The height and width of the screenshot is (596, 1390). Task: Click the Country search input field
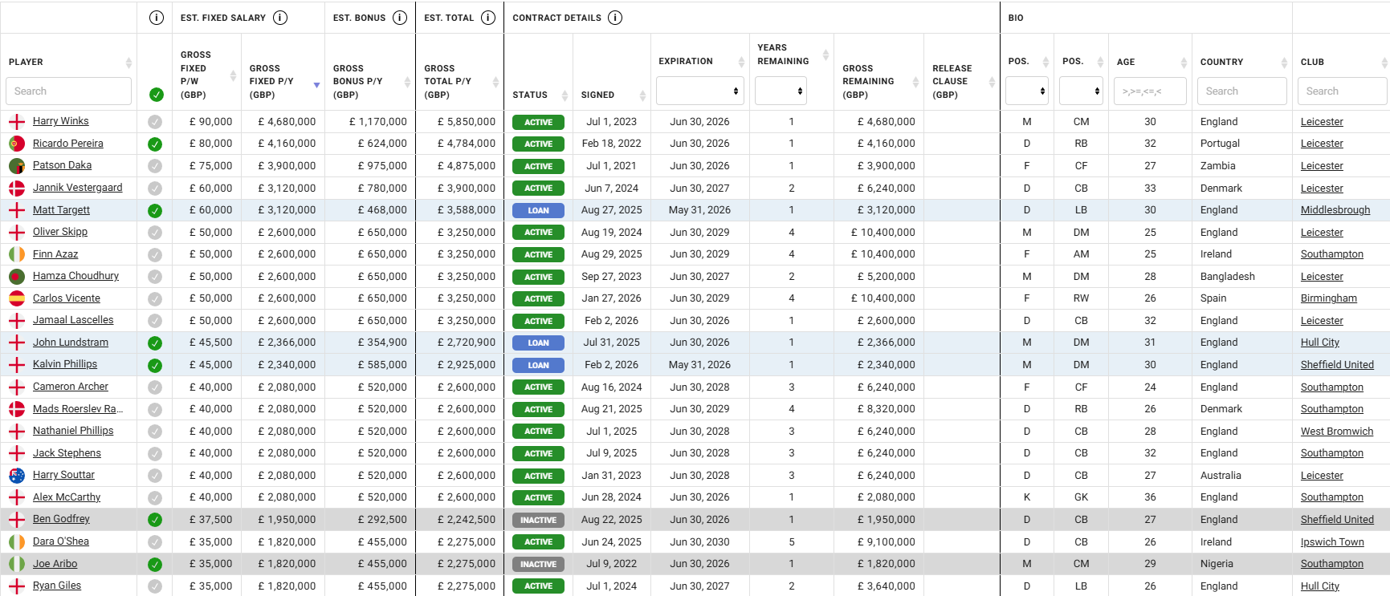1241,91
